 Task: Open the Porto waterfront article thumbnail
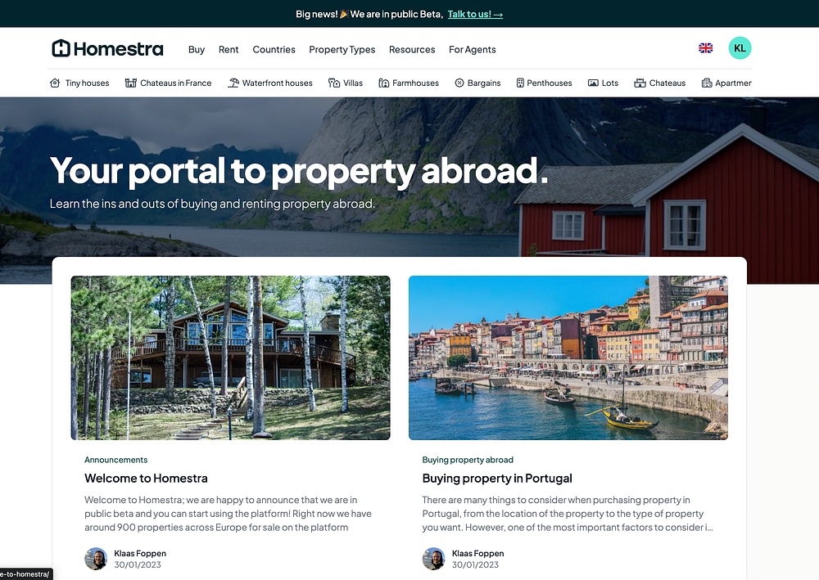point(568,357)
